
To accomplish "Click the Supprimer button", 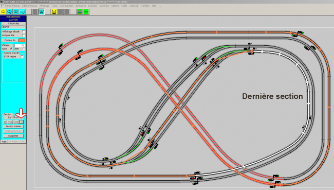I will coord(13,136).
